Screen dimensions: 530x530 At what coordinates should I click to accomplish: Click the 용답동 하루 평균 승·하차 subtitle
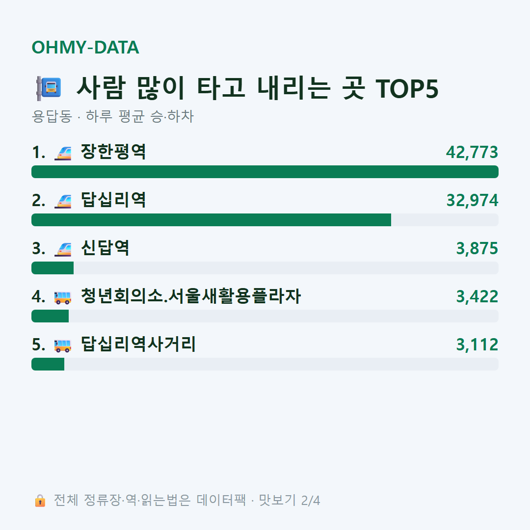[112, 116]
